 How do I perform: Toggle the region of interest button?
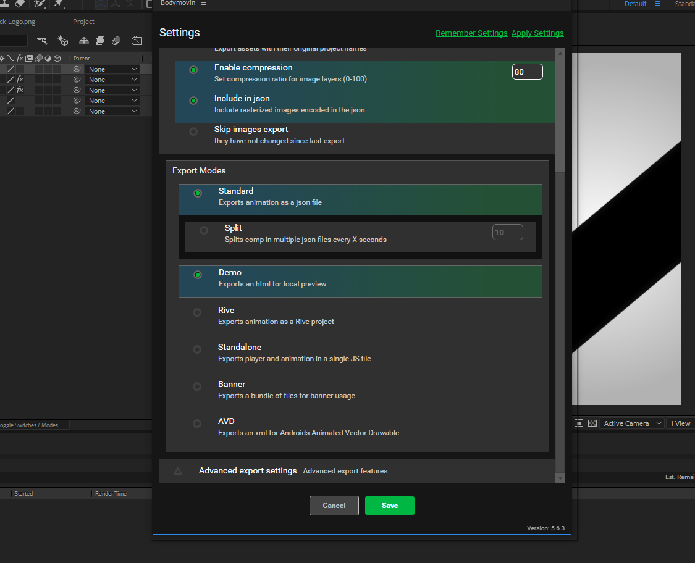tap(579, 423)
